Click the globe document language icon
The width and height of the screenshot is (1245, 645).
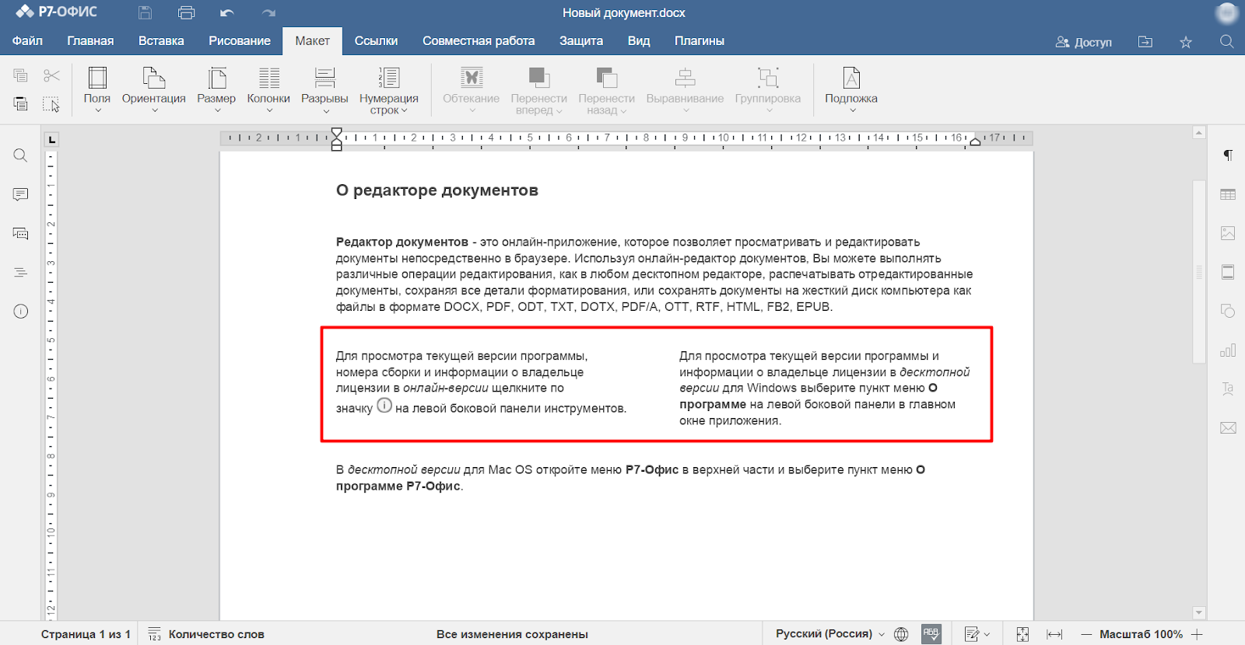coord(901,634)
